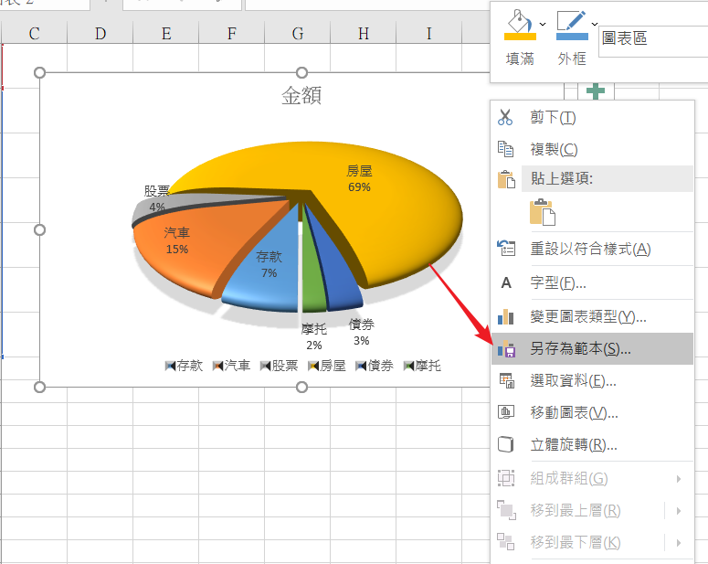This screenshot has height=564, width=708.
Task: Choose Cut 剪下(T) from context menu
Action: click(x=592, y=118)
